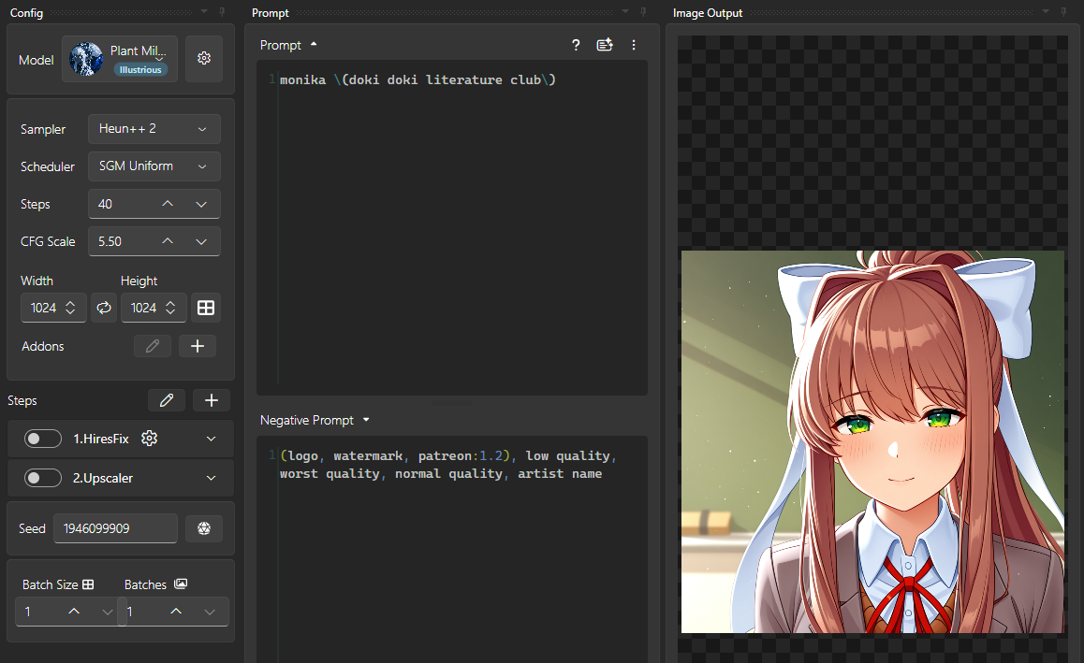Screen dimensions: 1084x663
Task: Expand the Negative Prompt dropdown header
Action: [x=315, y=420]
